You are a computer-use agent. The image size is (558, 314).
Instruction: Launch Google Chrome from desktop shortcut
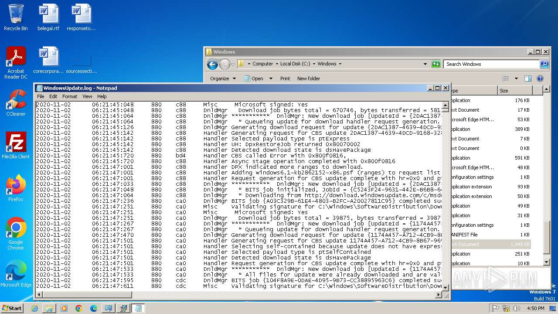point(16,234)
